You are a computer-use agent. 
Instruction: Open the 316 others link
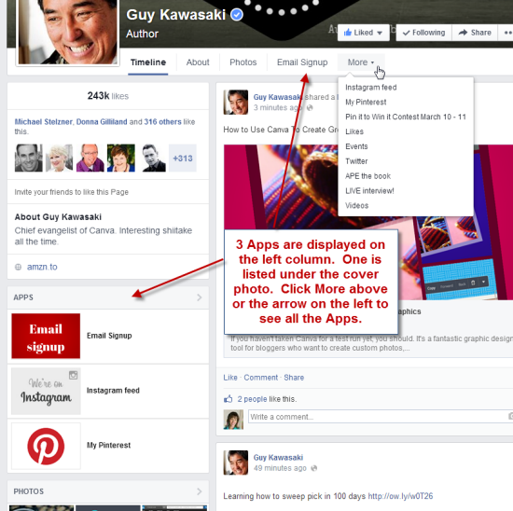click(162, 122)
